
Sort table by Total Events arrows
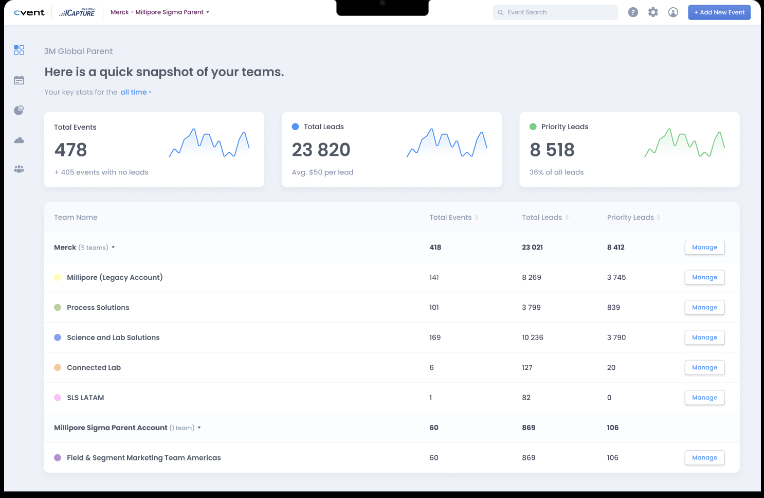tap(477, 218)
